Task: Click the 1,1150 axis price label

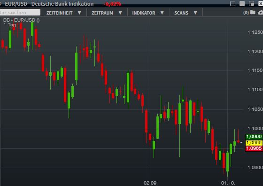Action: 255,70
